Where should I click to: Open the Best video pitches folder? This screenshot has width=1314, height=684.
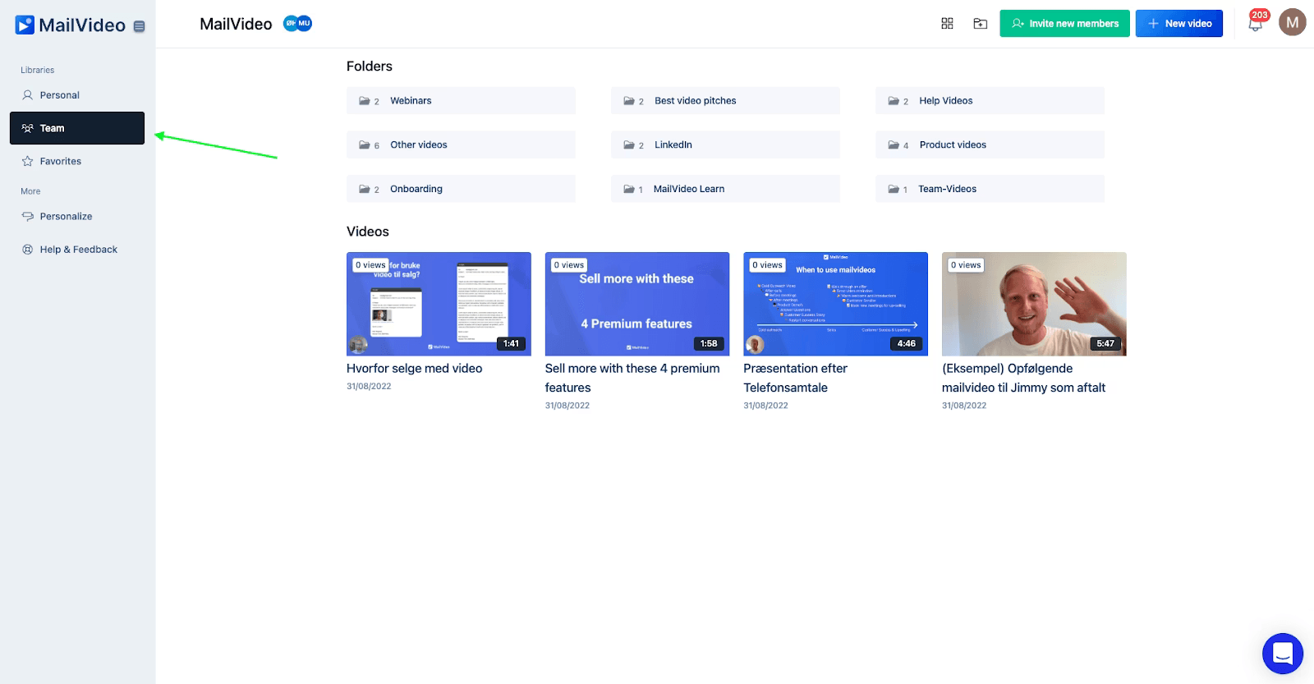click(x=725, y=101)
